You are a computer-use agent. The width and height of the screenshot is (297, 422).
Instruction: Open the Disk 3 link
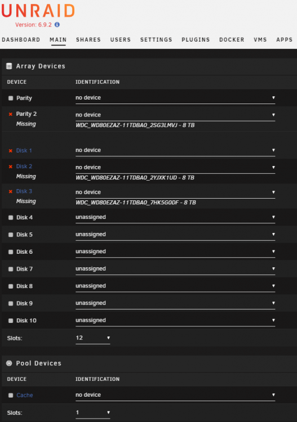(24, 191)
